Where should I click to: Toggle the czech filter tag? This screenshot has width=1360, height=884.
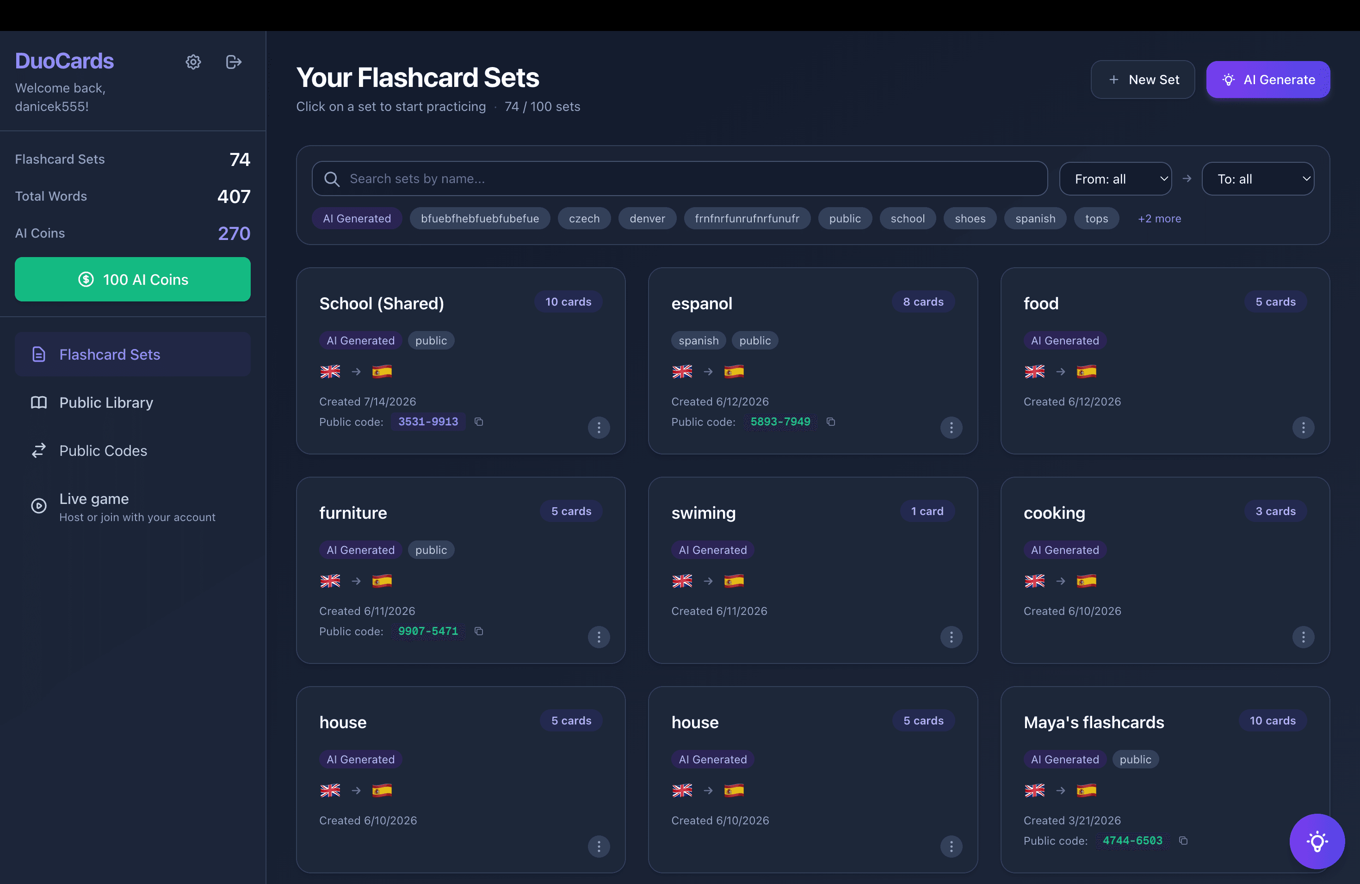pyautogui.click(x=584, y=218)
